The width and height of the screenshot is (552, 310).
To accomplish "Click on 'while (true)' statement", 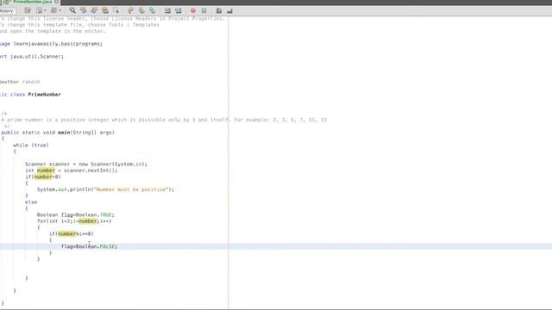I will 31,146.
